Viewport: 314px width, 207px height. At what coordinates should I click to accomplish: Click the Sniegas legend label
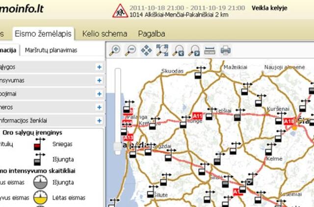[x=62, y=144]
